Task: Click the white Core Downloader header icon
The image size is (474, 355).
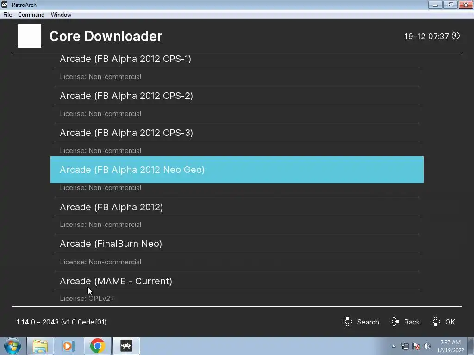Action: tap(30, 36)
